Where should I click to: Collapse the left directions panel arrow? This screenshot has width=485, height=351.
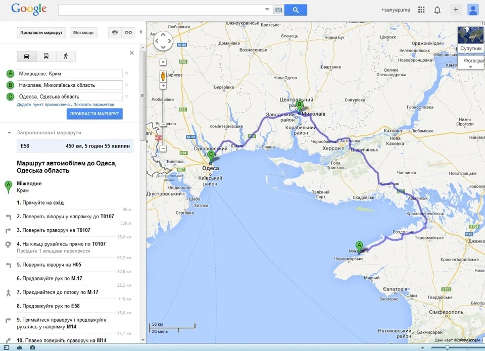tap(141, 32)
